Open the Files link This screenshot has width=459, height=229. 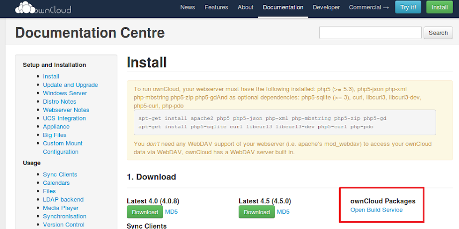pos(49,191)
